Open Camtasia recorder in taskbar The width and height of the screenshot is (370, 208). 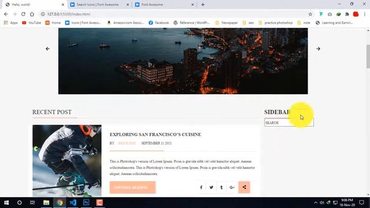coord(99,203)
